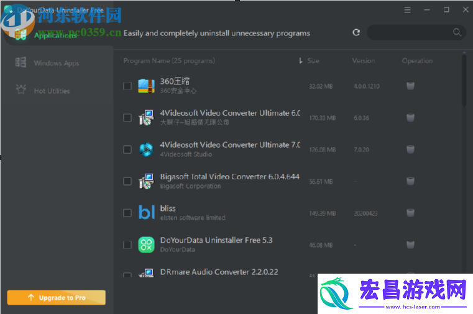Click trash icon for 4Videosoft Ultimate 6.0
Image resolution: width=473 pixels, height=314 pixels.
pyautogui.click(x=410, y=118)
